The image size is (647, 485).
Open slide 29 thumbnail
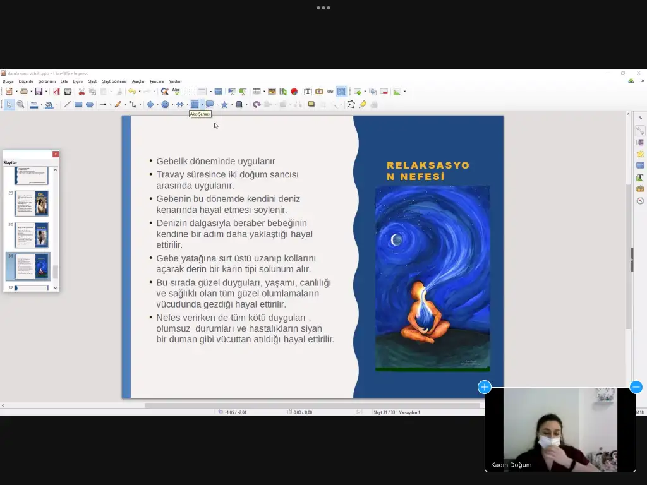(x=32, y=203)
